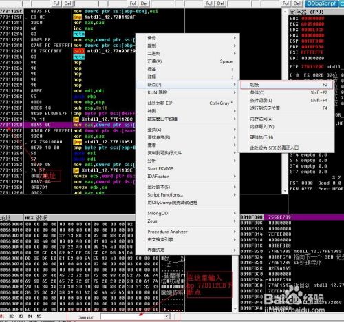Open the 查找(S) submenu
Screen dimensions: 344x322
pyautogui.click(x=188, y=130)
